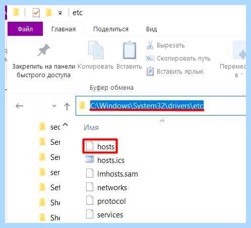The width and height of the screenshot is (251, 228).
Task: Click the blank file icon beside lmhosts.sam
Action: click(90, 173)
